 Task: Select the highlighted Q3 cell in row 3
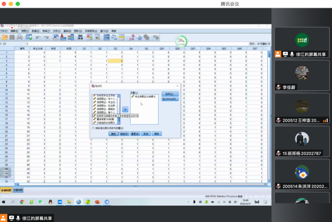pyautogui.click(x=116, y=61)
